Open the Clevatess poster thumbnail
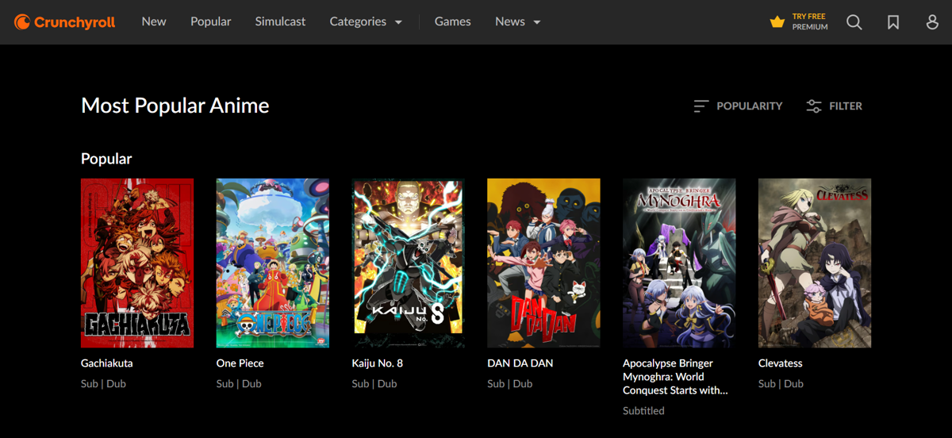 [x=815, y=263]
